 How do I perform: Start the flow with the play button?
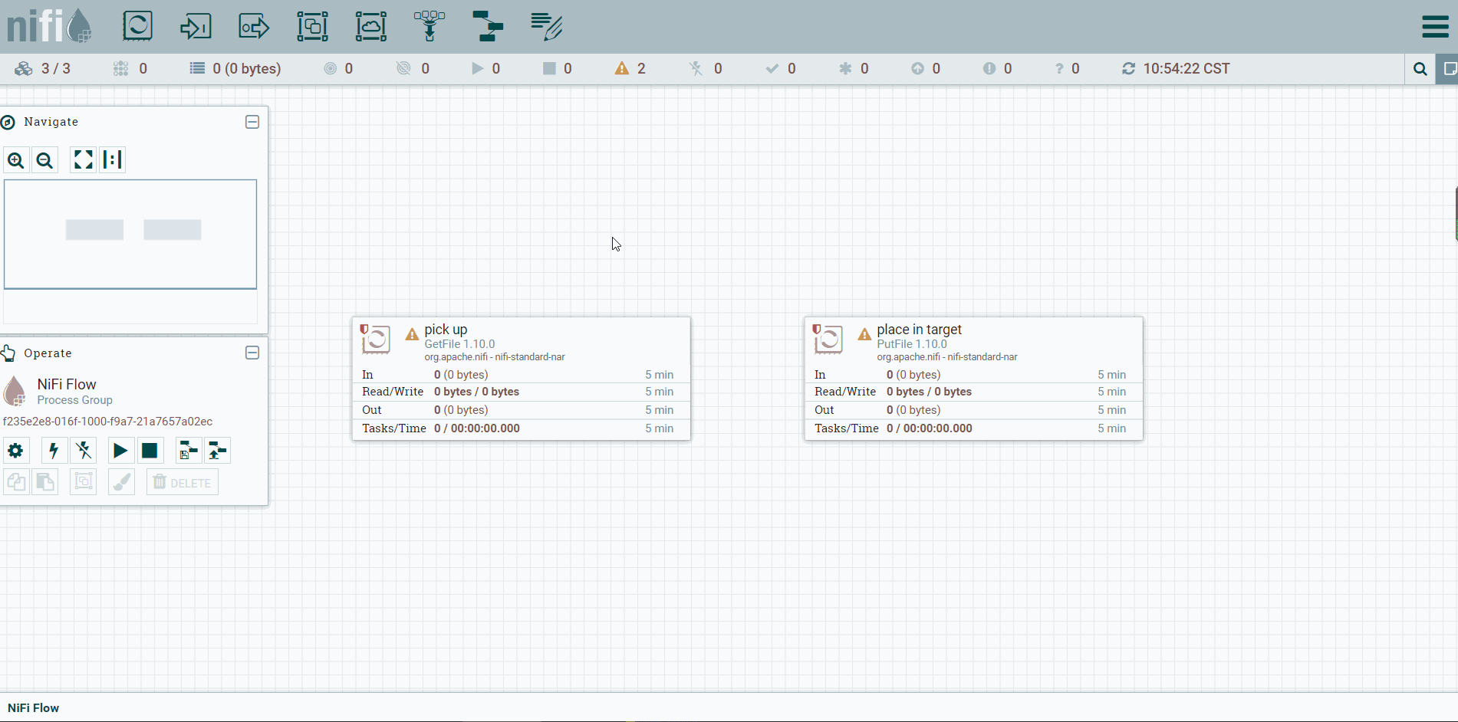(120, 451)
